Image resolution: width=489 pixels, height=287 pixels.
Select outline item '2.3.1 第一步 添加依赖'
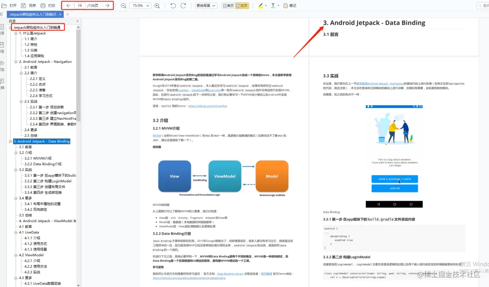click(47, 107)
